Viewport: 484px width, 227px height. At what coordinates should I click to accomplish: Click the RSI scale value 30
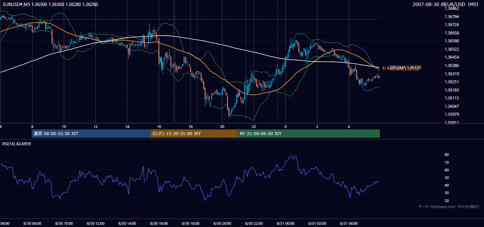447,193
